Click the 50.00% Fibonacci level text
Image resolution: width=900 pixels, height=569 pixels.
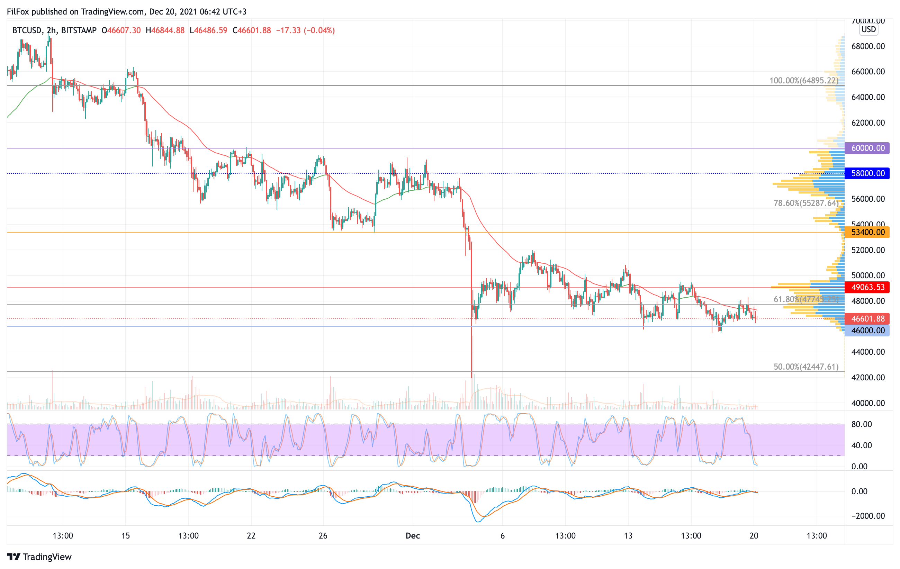(806, 367)
